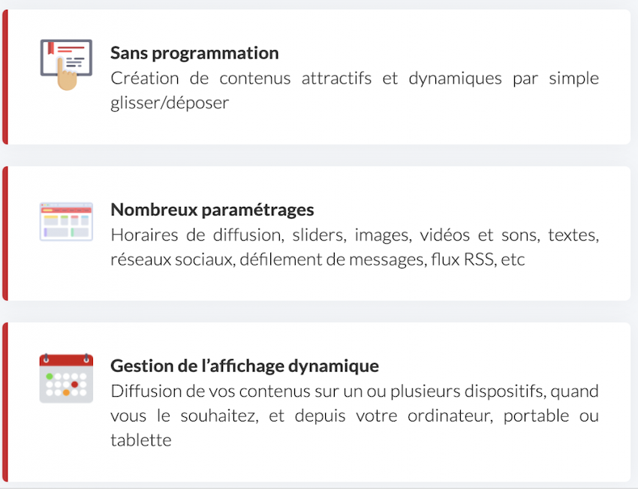Click the calendar icon for Gestion de l'affichage
The height and width of the screenshot is (489, 638).
pos(66,378)
